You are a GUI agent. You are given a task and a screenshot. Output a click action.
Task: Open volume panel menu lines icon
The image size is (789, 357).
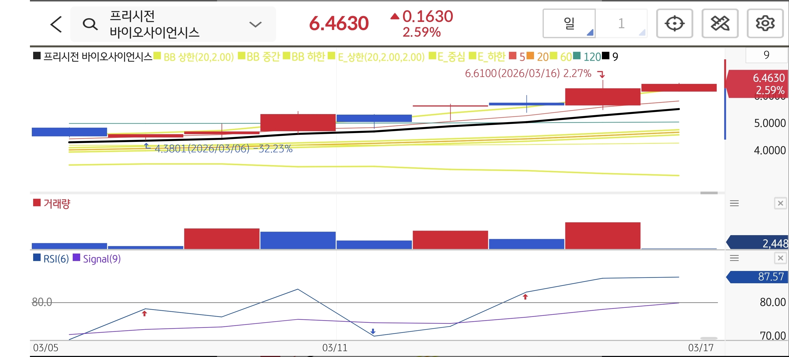(734, 203)
